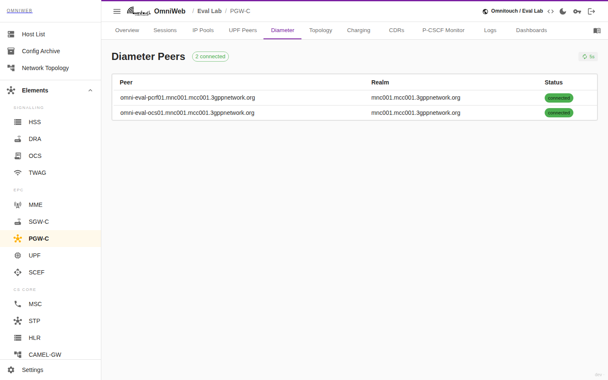Open the Topology tab

(320, 30)
